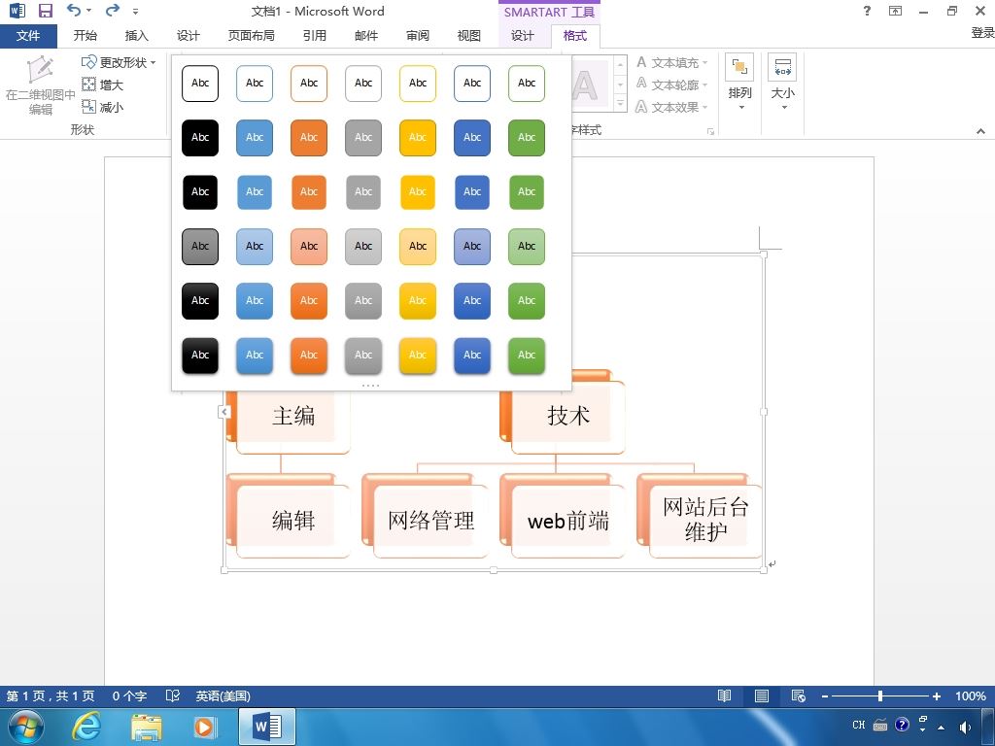The image size is (995, 746).
Task: Redo the last action
Action: 113,10
